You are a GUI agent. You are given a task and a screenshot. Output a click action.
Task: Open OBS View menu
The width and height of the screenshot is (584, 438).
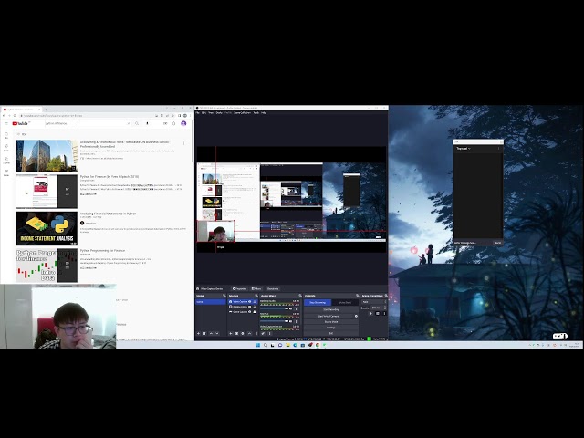pyautogui.click(x=211, y=112)
